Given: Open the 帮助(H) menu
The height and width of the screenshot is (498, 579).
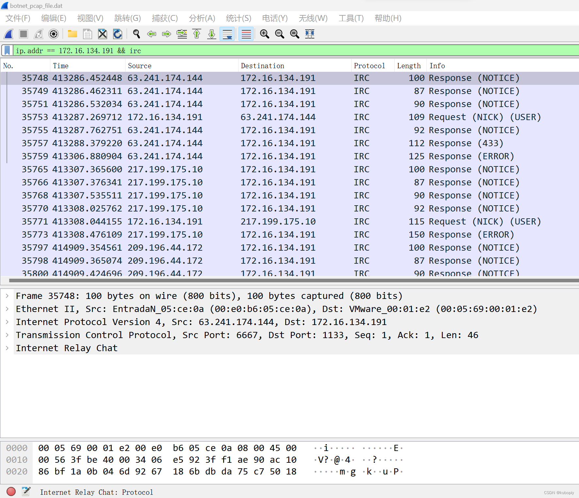Looking at the screenshot, I should click(x=388, y=18).
